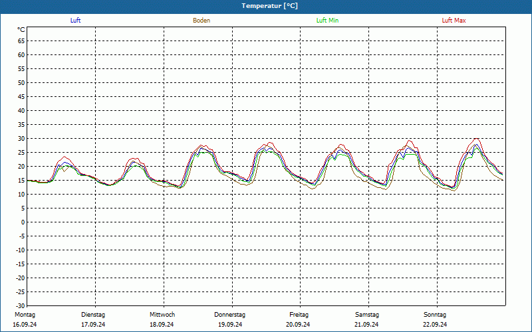This screenshot has width=532, height=332.
Task: Click the '0' y-axis value
Action: 23,222
